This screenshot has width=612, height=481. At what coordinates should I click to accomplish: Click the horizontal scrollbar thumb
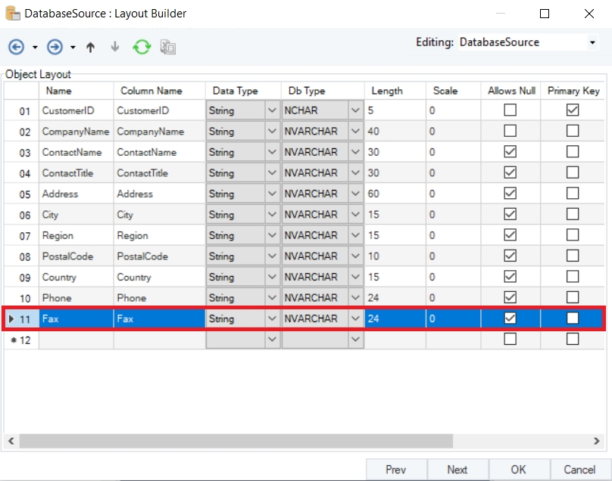click(235, 440)
